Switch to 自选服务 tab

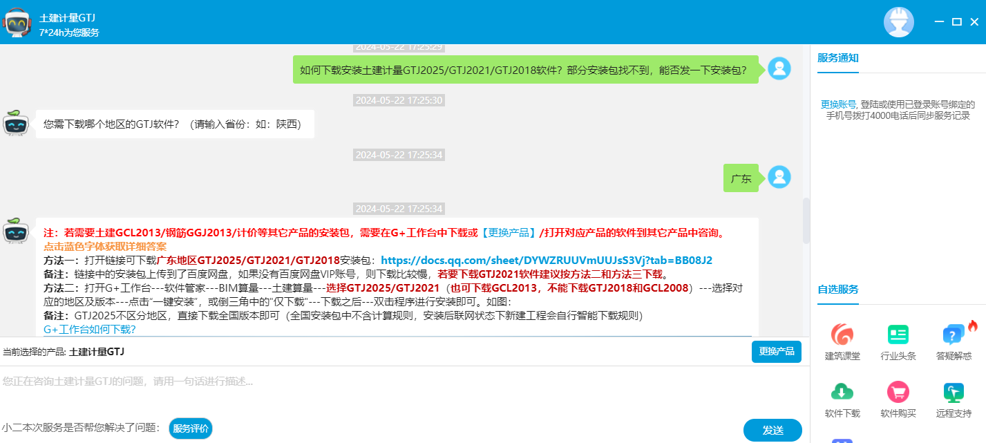838,290
